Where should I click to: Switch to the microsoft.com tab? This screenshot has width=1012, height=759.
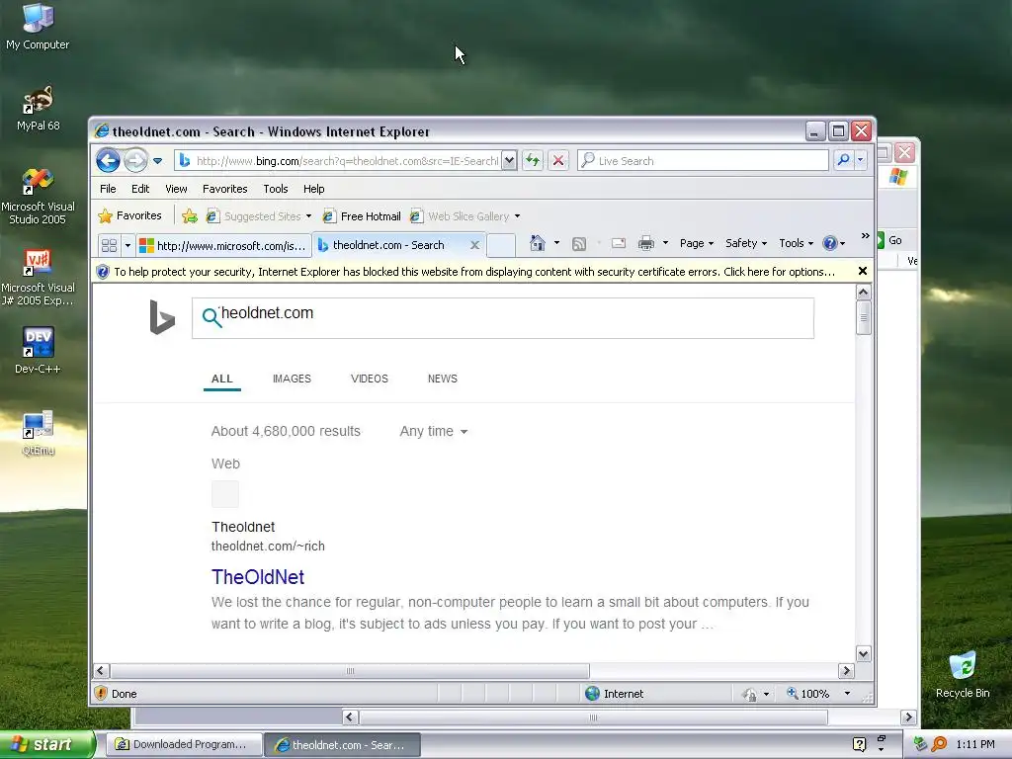(x=223, y=245)
